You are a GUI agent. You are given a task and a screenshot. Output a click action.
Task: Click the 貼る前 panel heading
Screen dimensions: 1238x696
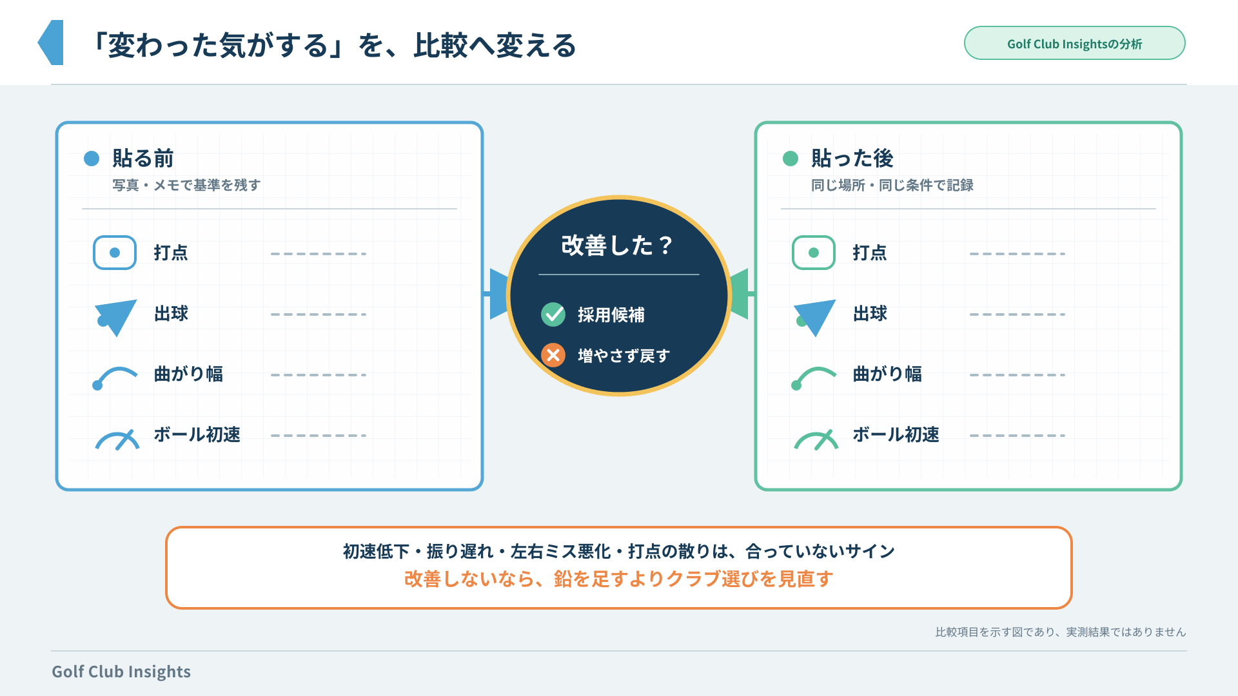coord(143,158)
